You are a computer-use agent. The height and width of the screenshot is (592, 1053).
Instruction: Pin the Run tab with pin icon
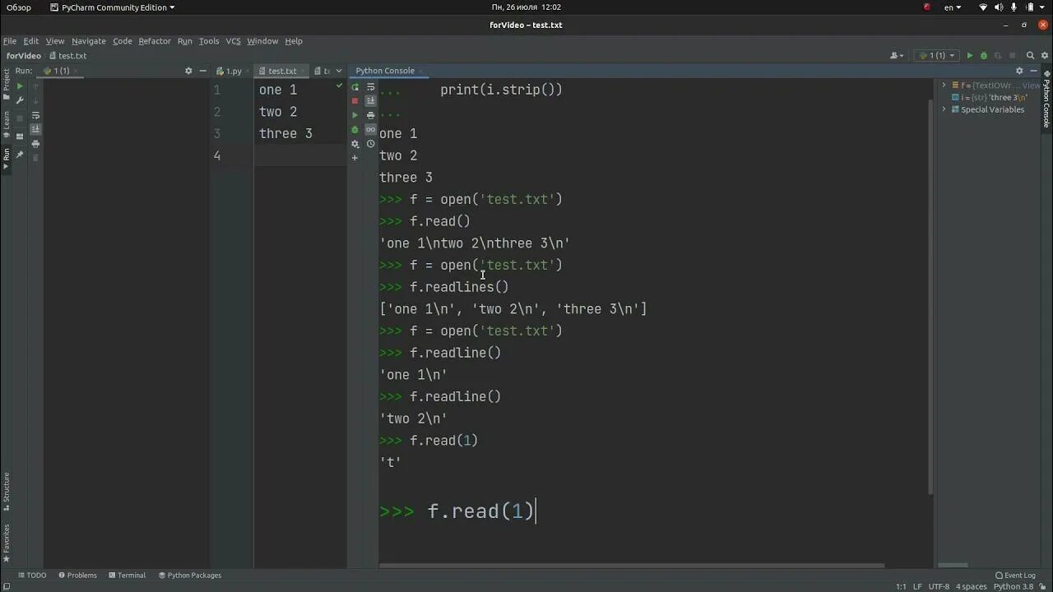click(21, 155)
